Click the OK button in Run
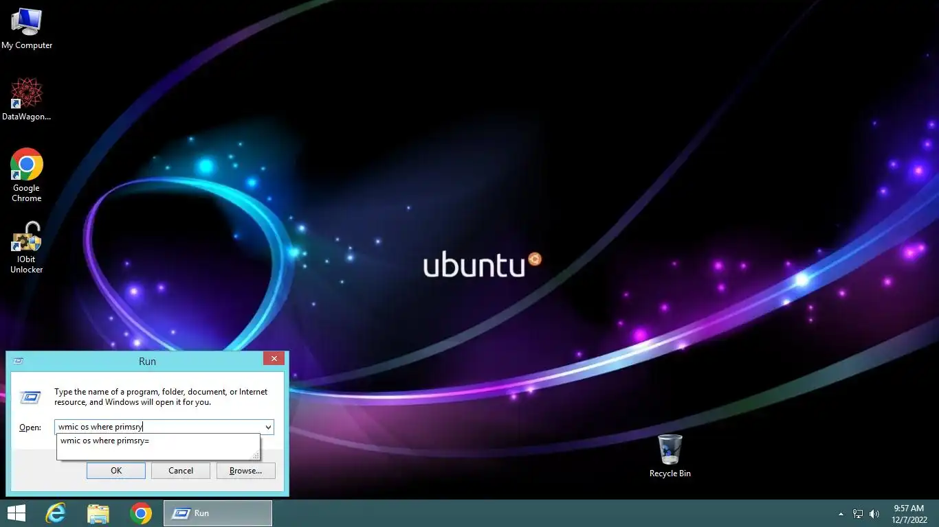939x527 pixels. (116, 471)
